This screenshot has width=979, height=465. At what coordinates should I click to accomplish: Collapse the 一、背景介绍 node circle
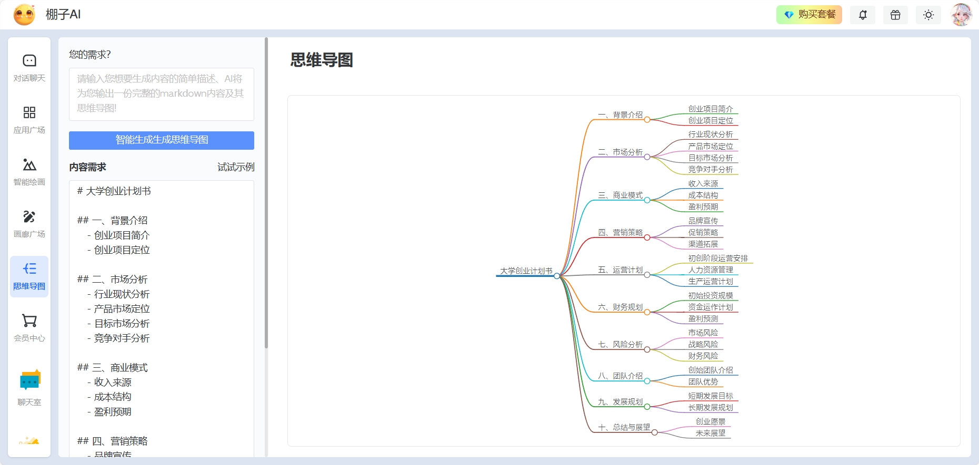pos(647,120)
